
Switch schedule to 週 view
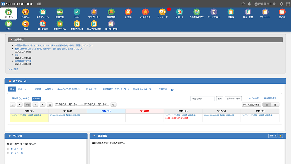pos(267,105)
